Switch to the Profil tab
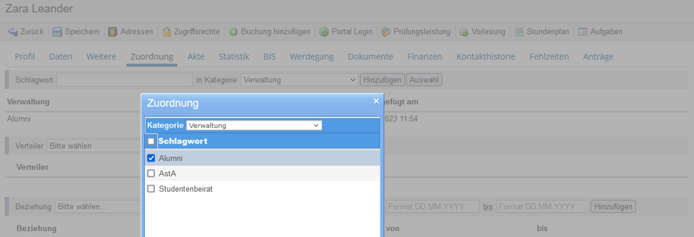 25,57
